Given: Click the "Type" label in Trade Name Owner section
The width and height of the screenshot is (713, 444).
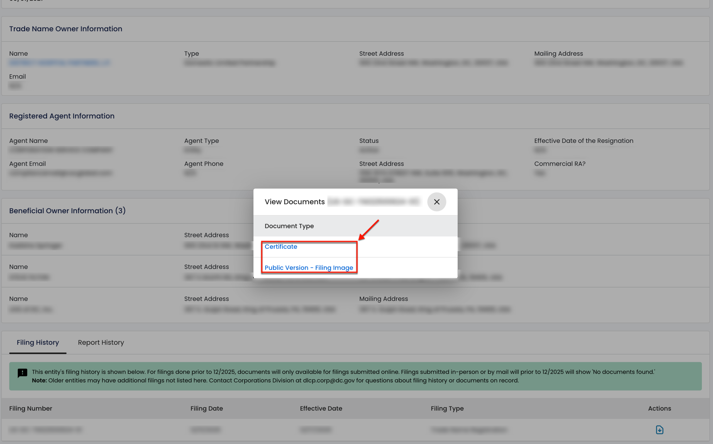Looking at the screenshot, I should click(192, 53).
